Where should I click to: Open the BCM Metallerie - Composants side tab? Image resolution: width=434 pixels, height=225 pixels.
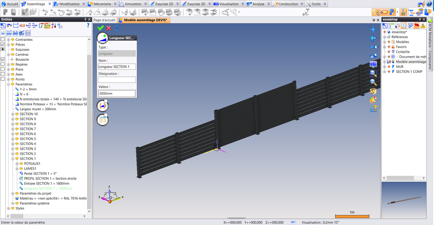430,43
